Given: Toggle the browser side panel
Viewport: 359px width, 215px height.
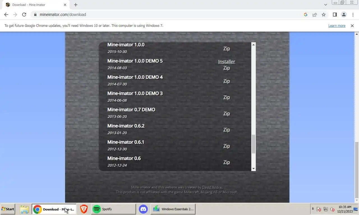Looking at the screenshot, I should [335, 15].
